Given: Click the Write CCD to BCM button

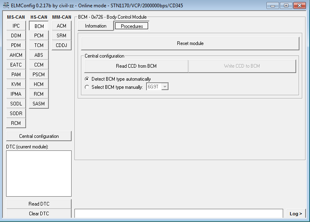Looking at the screenshot, I should (x=242, y=66).
